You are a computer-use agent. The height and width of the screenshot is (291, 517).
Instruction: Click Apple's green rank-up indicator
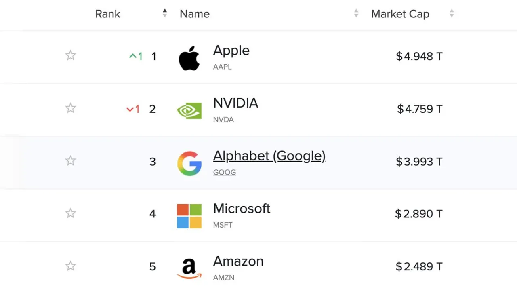(136, 56)
